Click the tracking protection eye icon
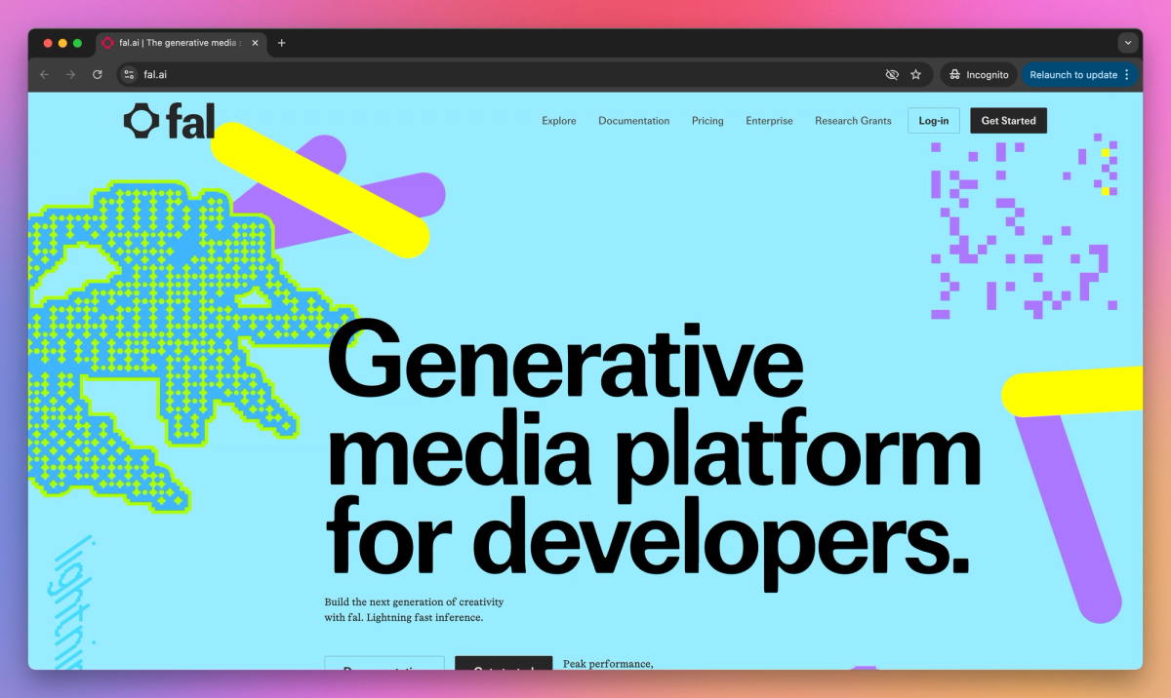The height and width of the screenshot is (698, 1171). tap(891, 74)
